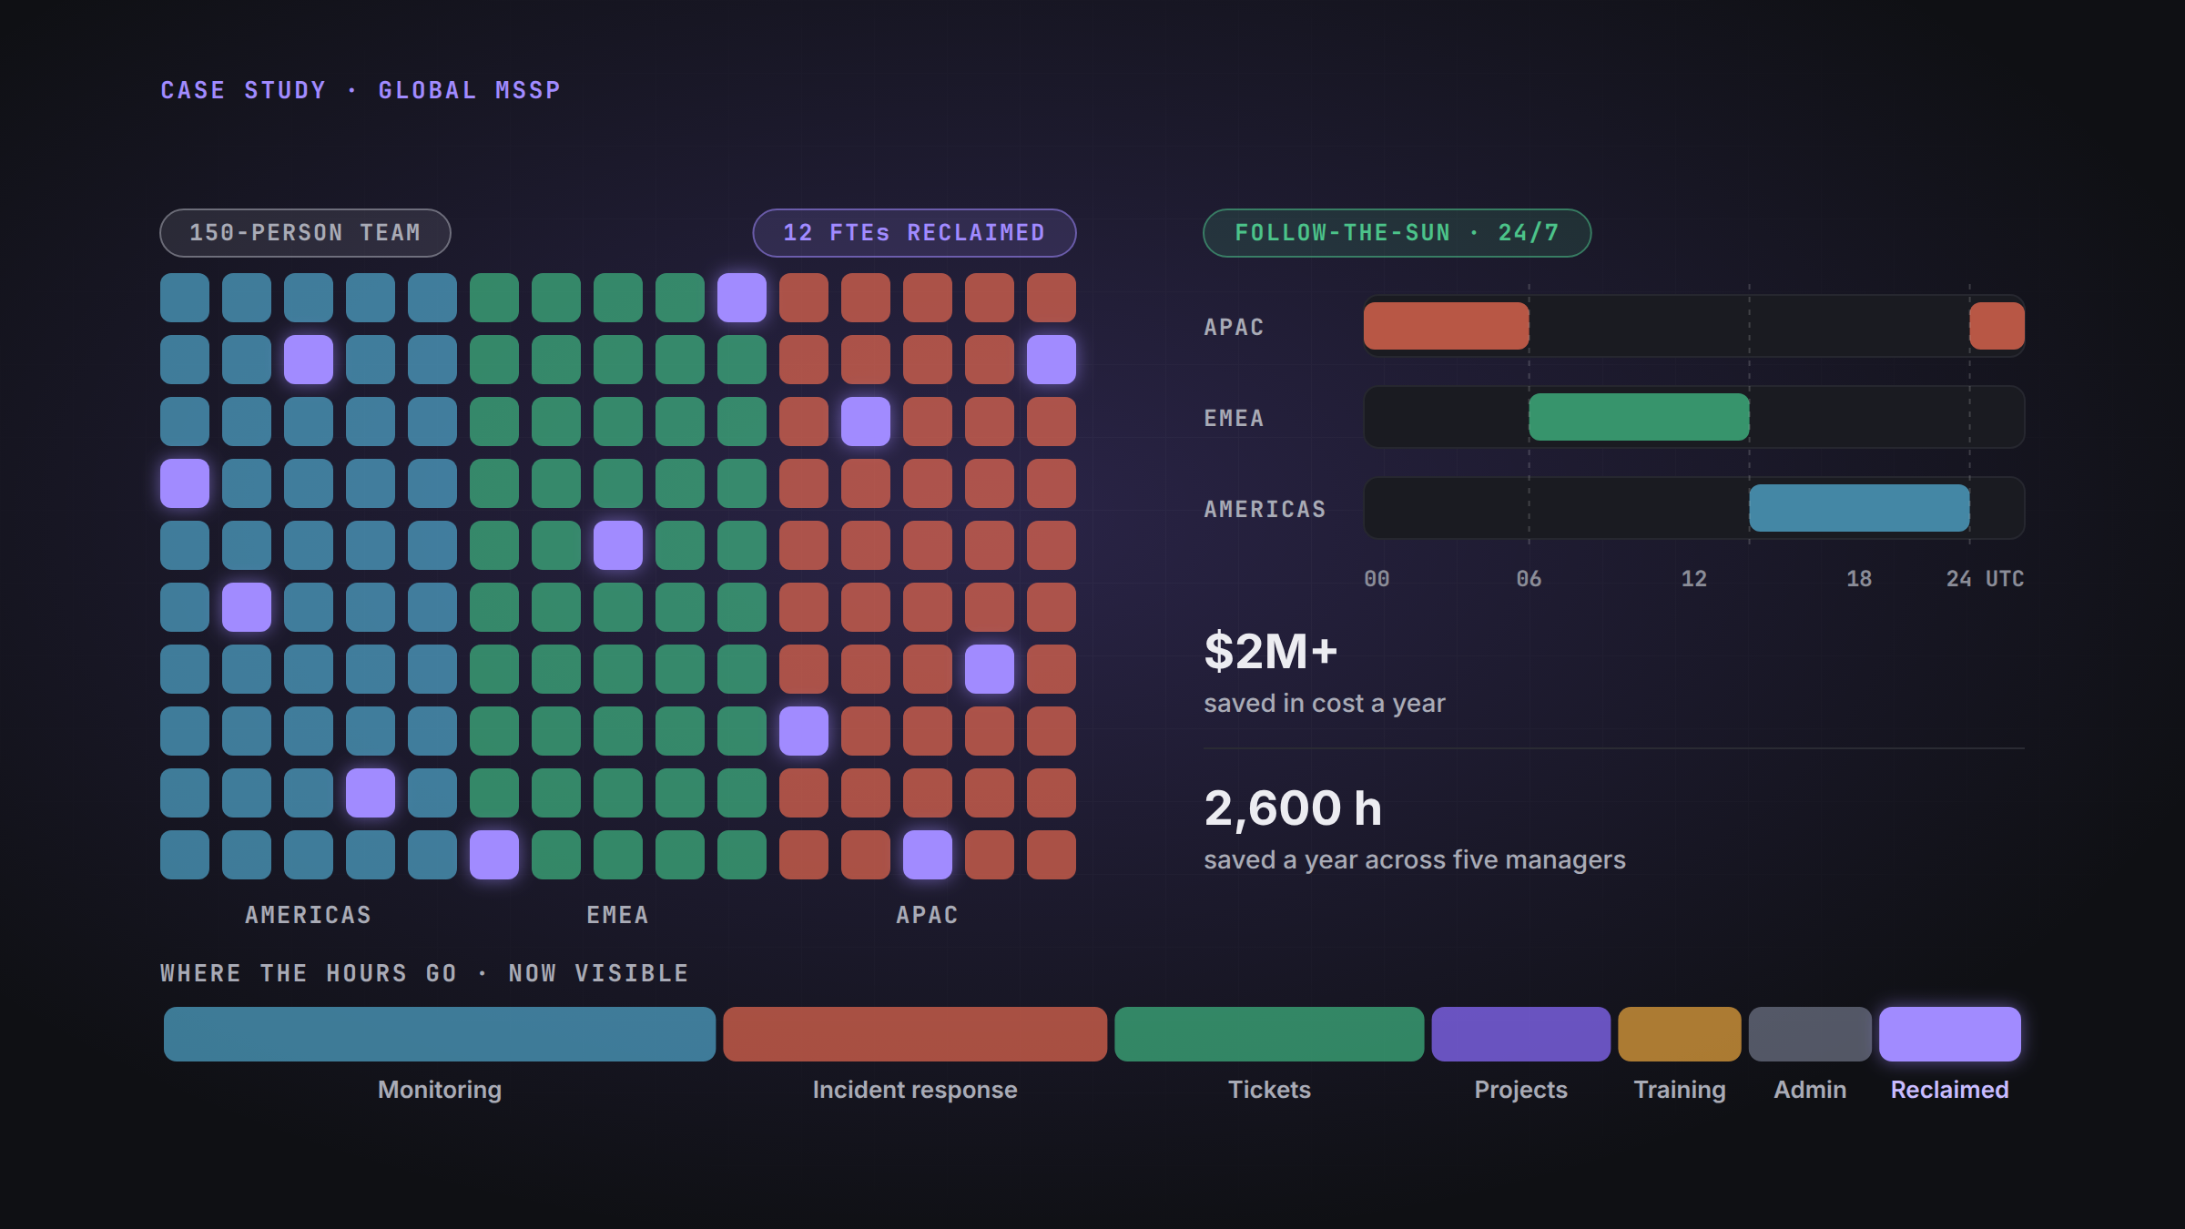This screenshot has width=2185, height=1229.
Task: Click the '18' hour tick label
Action: tap(1859, 579)
